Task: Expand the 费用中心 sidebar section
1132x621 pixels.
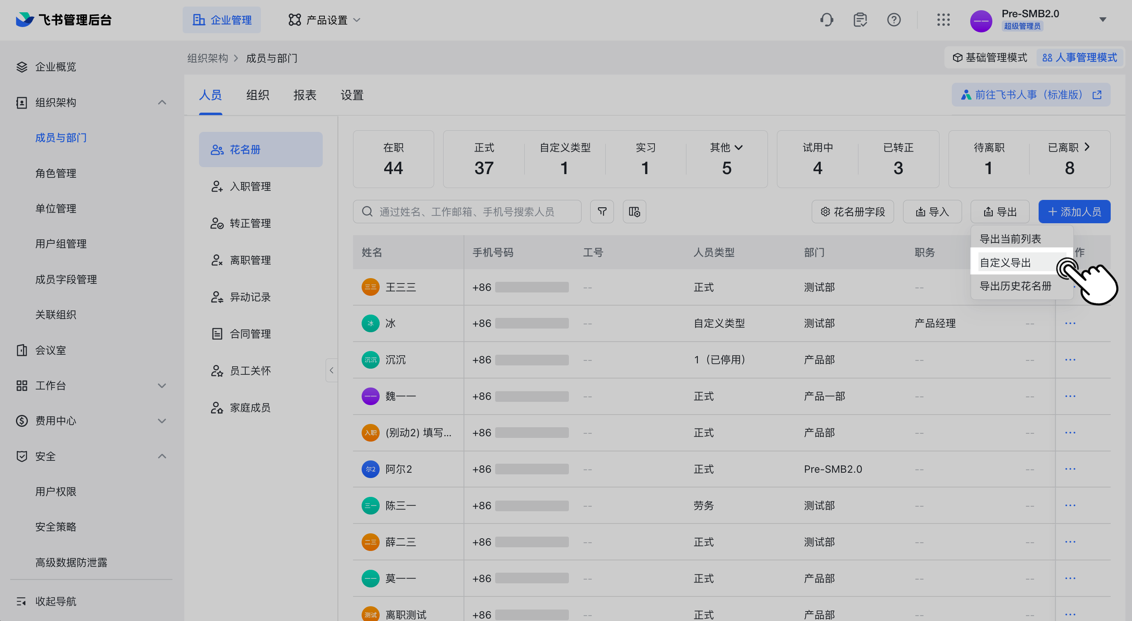Action: pos(162,421)
